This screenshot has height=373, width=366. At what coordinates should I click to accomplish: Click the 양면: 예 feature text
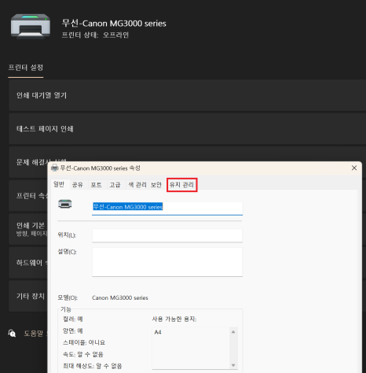[x=73, y=331]
